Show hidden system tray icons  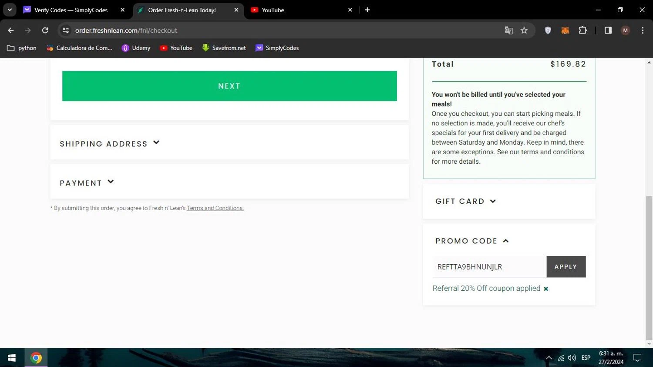click(549, 358)
